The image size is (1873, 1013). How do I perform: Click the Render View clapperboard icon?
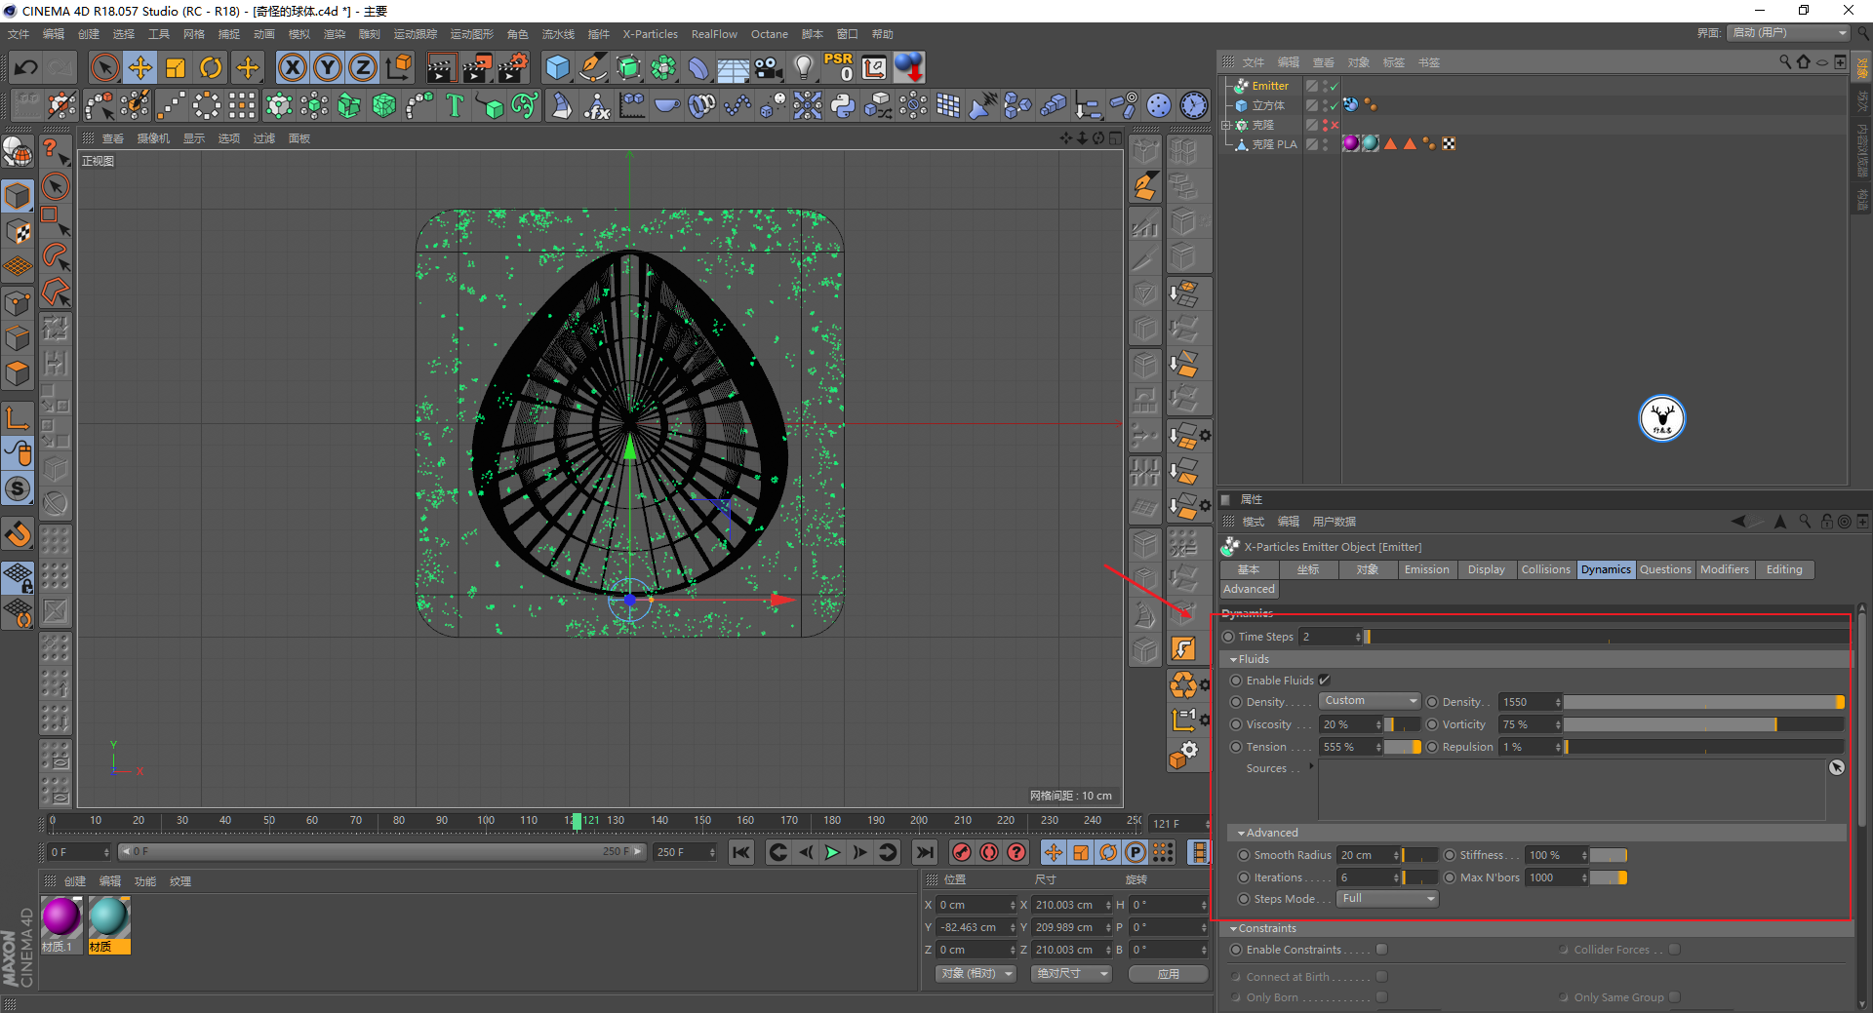click(441, 67)
